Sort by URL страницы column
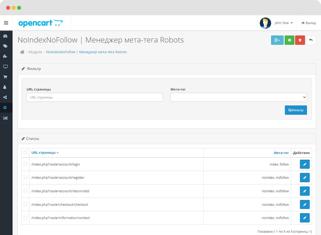The image size is (321, 235). pyautogui.click(x=45, y=153)
